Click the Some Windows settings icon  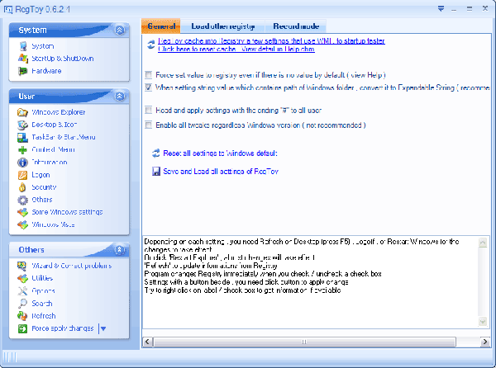(x=23, y=212)
